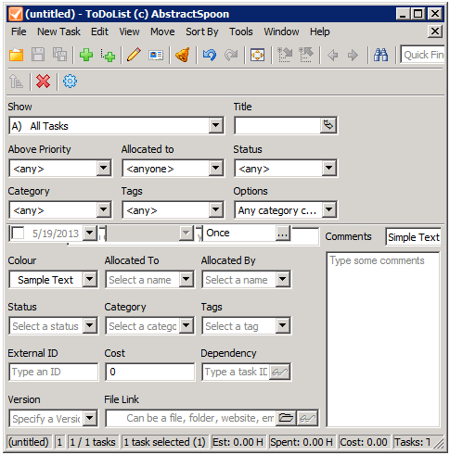Click the red X delete icon

[43, 82]
